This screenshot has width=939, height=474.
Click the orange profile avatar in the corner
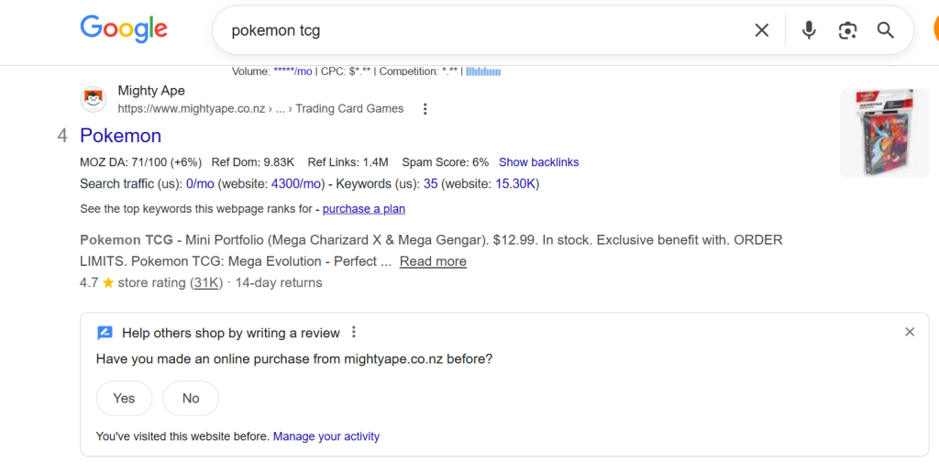[936, 30]
